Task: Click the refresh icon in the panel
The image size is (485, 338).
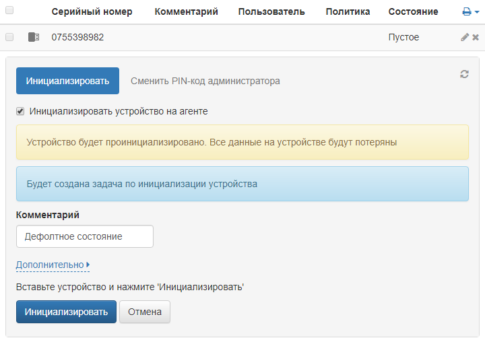Action: 464,74
